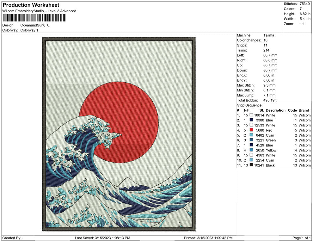Click the red swatch in stop row 4
The width and height of the screenshot is (313, 241).
pos(251,130)
